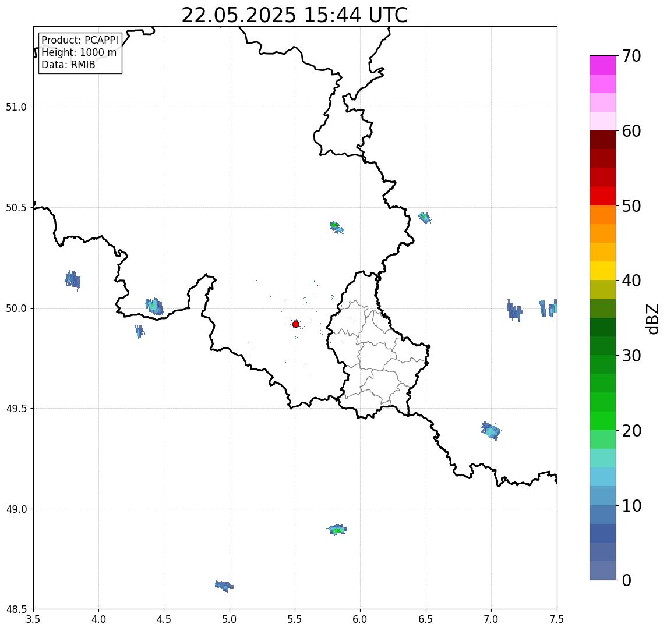This screenshot has height=631, width=667.
Task: Click the longitude label 7.0
Action: coord(491,619)
